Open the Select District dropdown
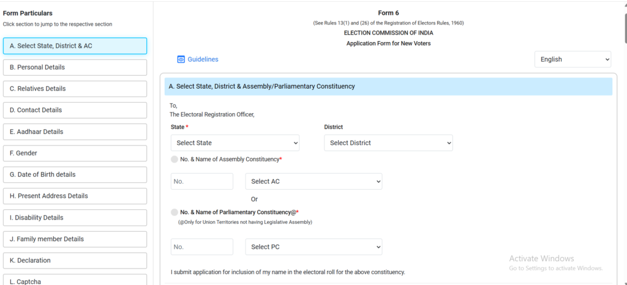 (x=388, y=143)
